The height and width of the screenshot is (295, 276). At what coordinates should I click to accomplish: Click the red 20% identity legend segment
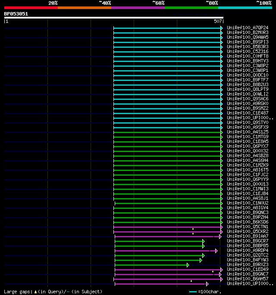(31, 8)
